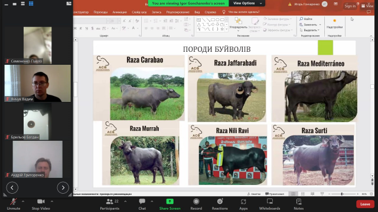Switch to gallery grid view
The width and height of the screenshot is (378, 212).
point(31,4)
